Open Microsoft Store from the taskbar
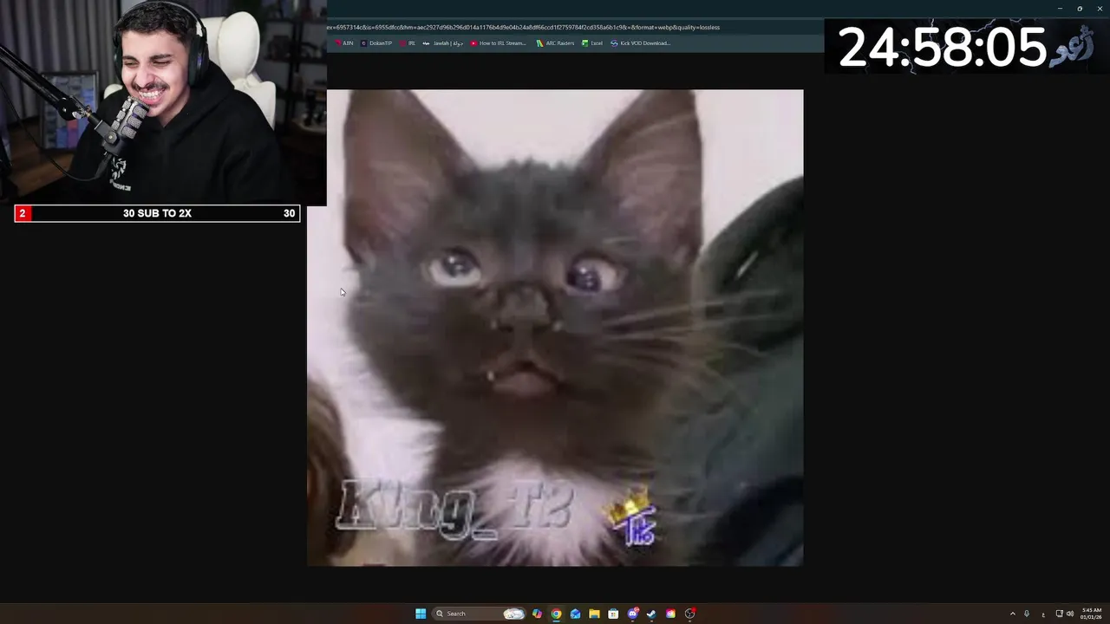The width and height of the screenshot is (1110, 624). (x=613, y=614)
